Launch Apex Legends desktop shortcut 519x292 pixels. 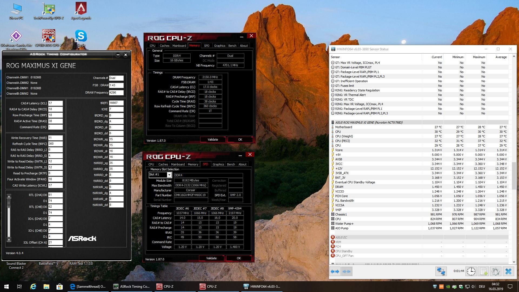coord(81,11)
